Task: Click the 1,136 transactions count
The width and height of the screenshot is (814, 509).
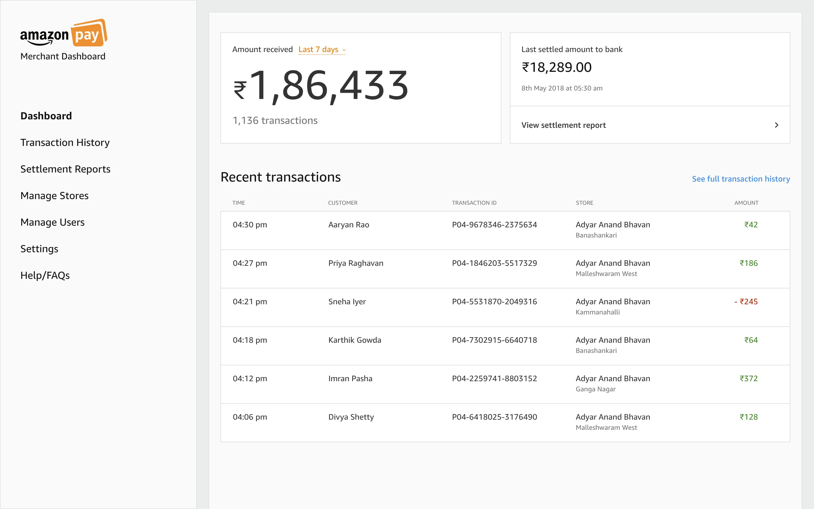Action: [275, 120]
